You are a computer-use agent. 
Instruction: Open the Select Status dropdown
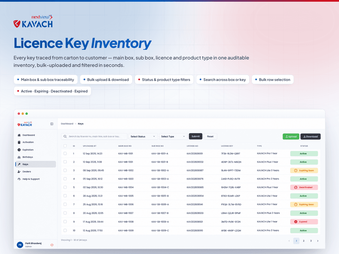pos(143,136)
